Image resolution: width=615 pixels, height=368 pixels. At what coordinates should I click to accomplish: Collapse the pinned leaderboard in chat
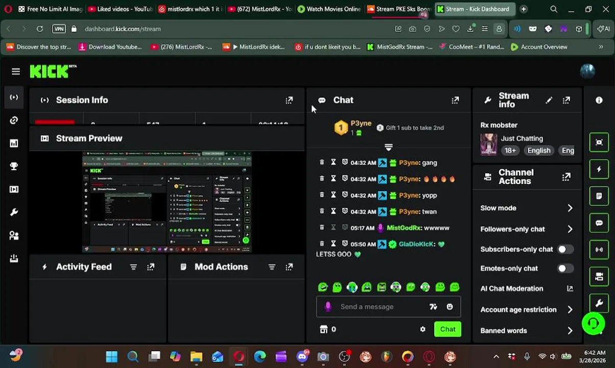(x=388, y=147)
